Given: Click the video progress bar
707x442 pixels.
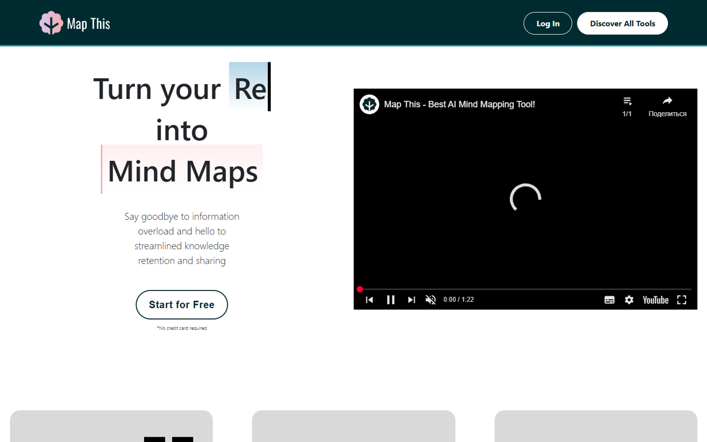Looking at the screenshot, I should click(525, 289).
